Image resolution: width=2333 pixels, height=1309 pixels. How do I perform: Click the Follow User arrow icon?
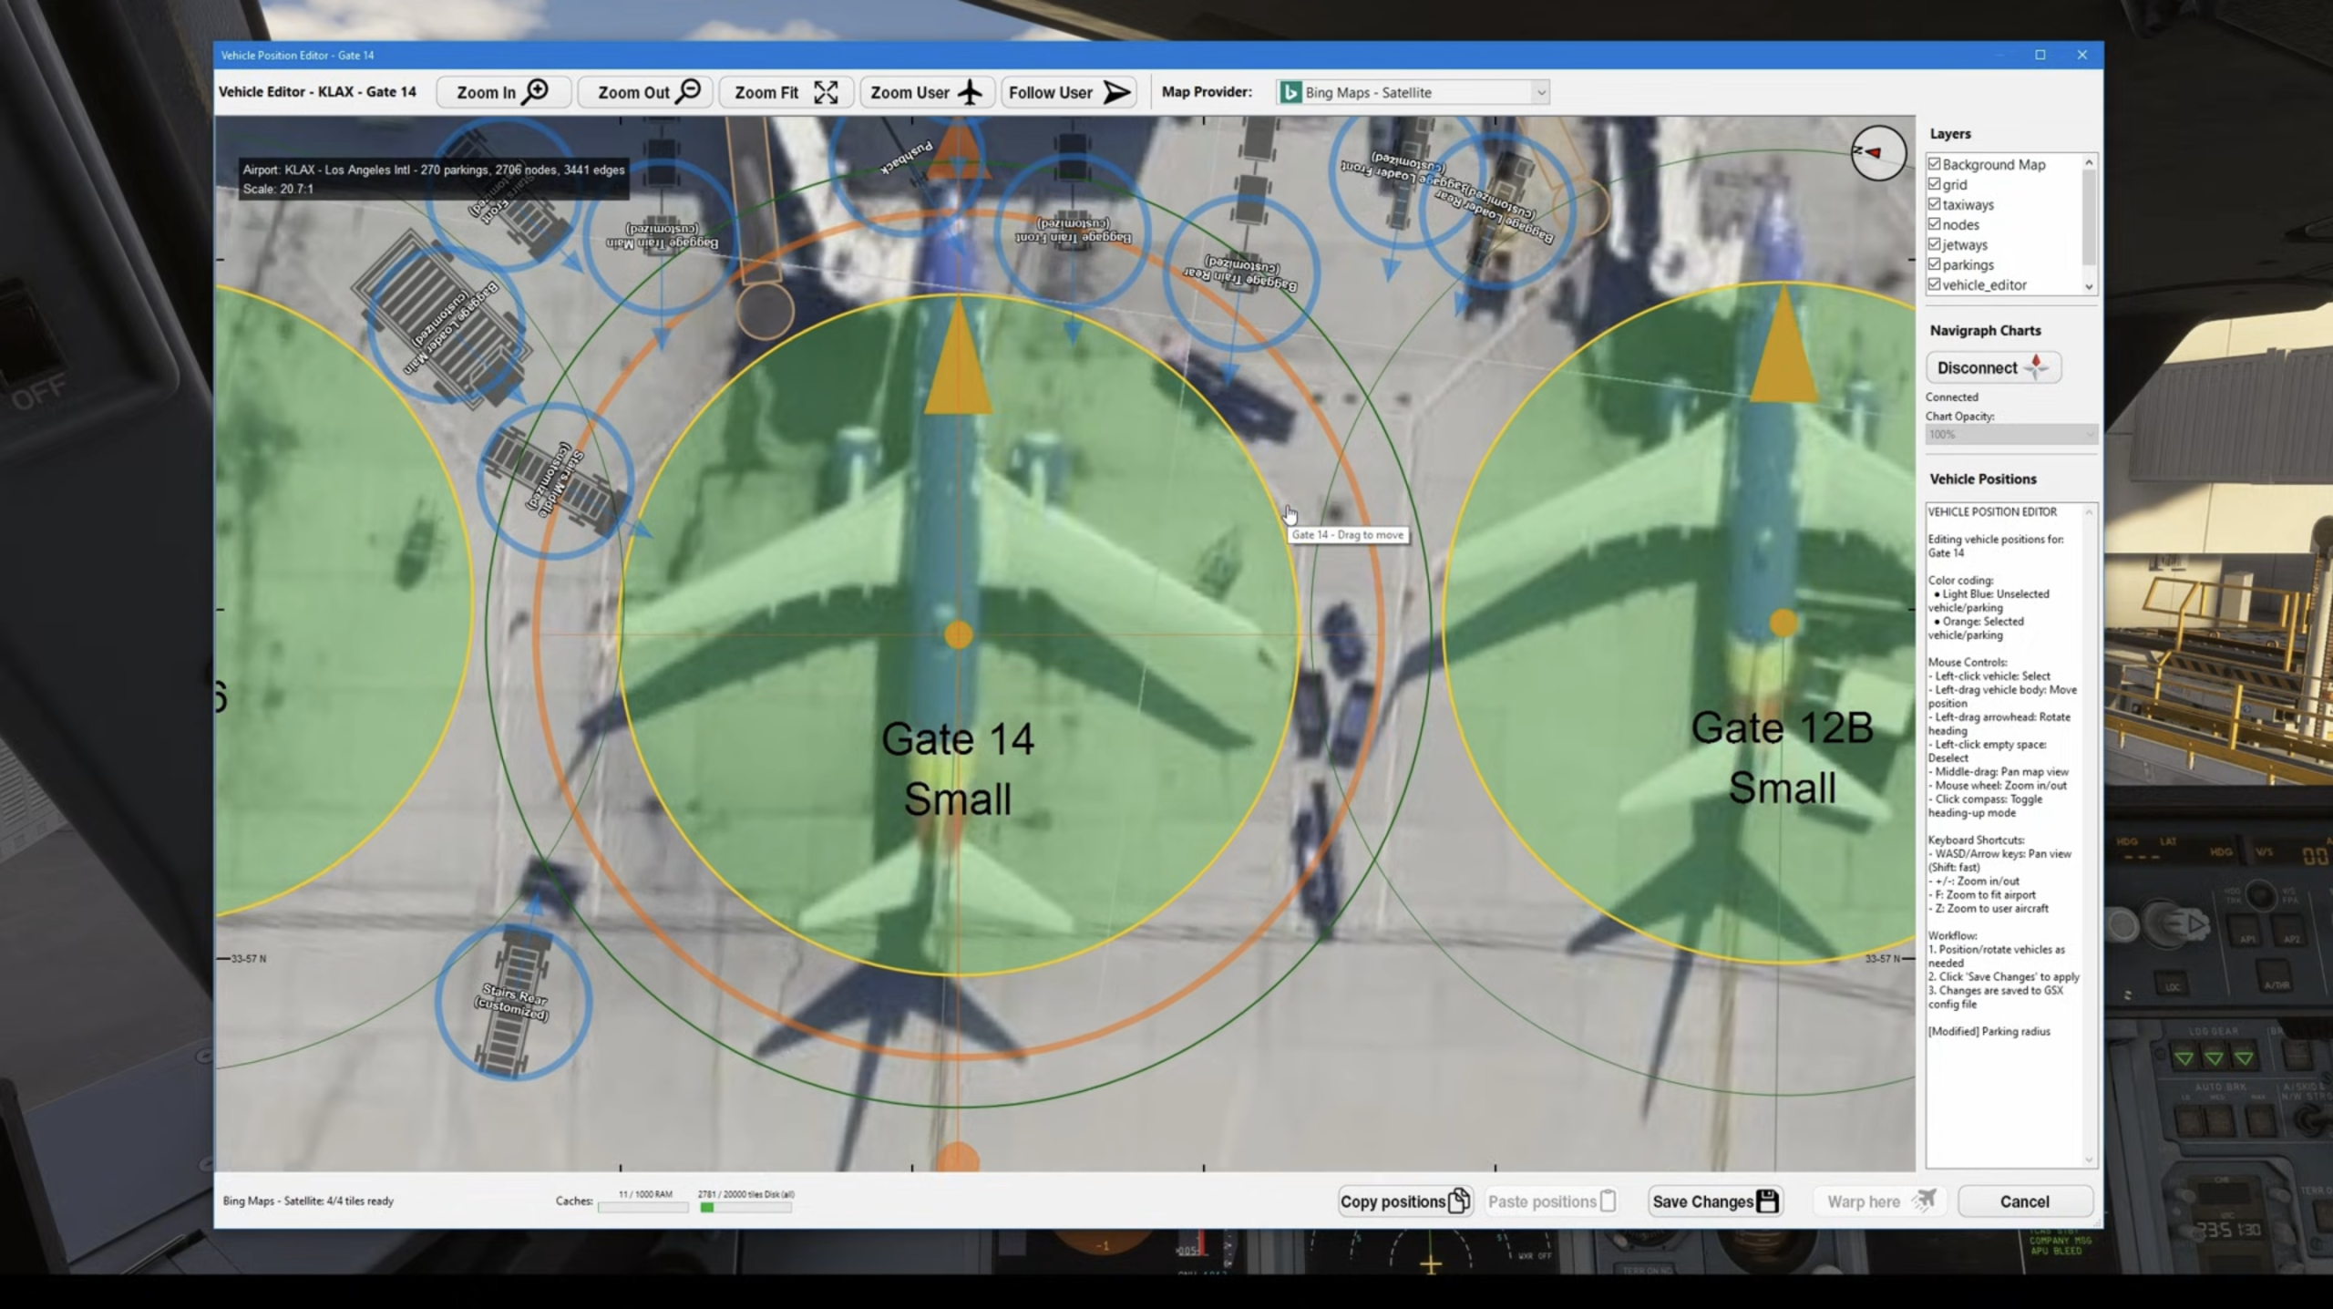(1116, 92)
